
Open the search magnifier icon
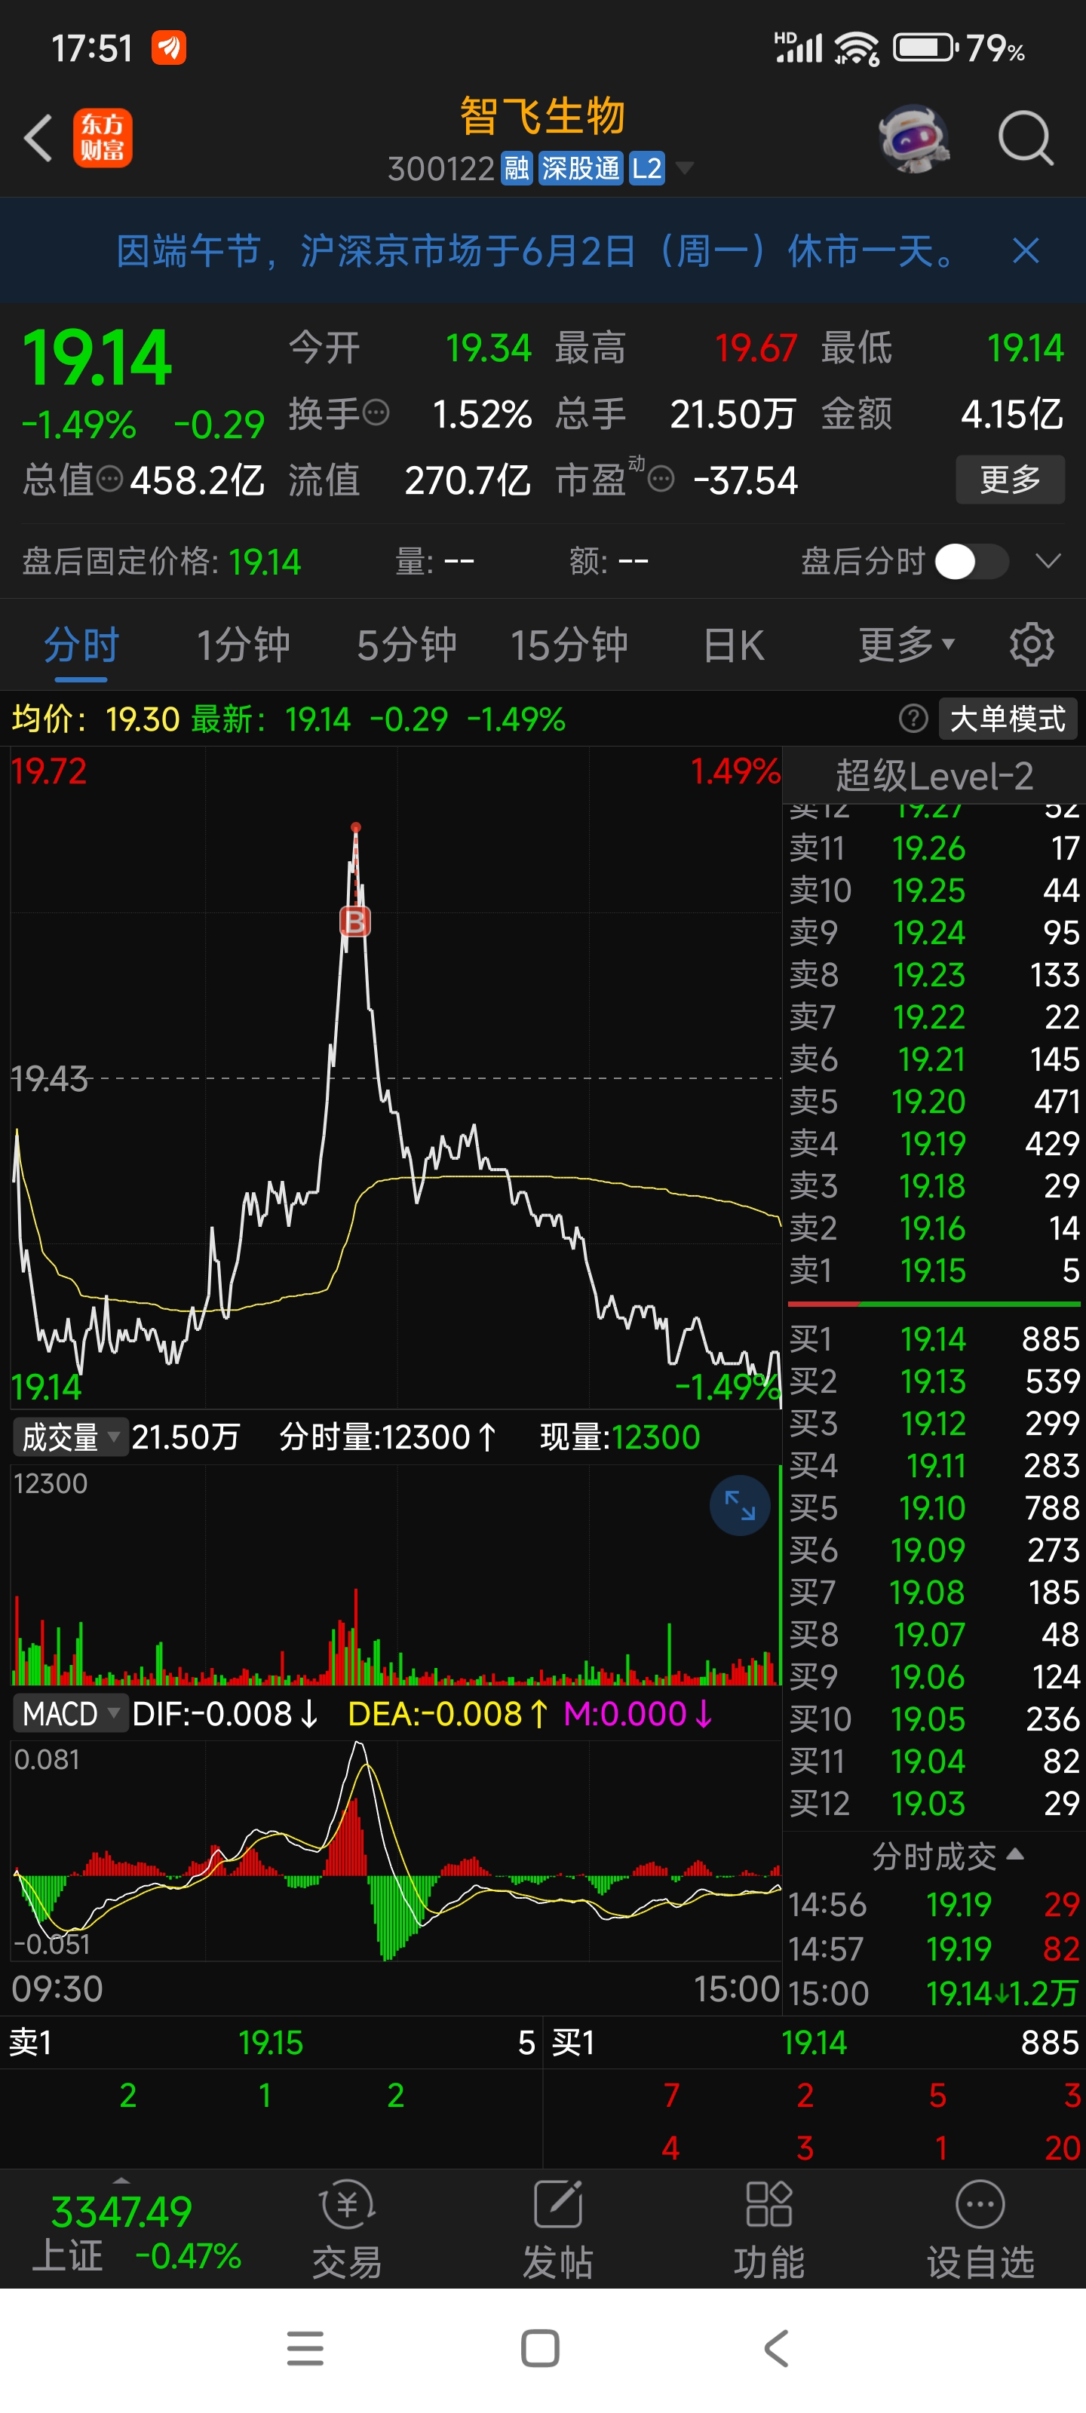[x=1025, y=139]
